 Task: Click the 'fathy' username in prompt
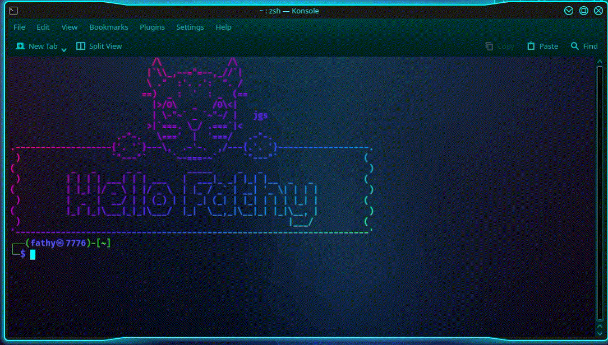43,243
